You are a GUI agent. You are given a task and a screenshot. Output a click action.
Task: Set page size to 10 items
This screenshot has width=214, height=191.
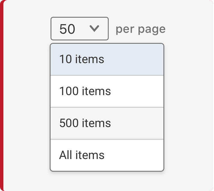pos(107,59)
